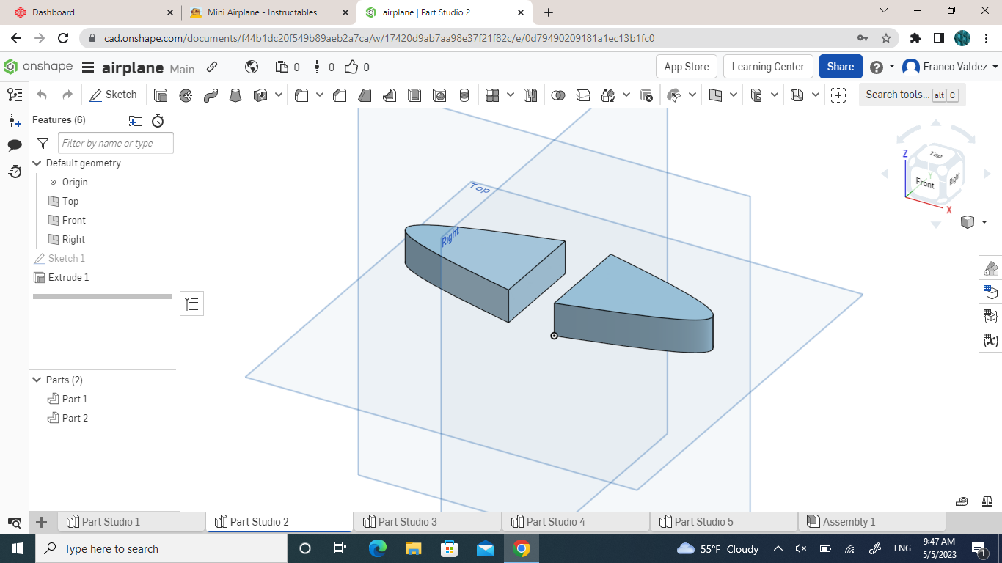Select the Split tool

582,95
